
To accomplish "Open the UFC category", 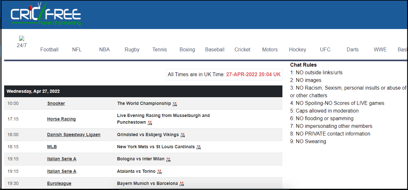I will pos(325,49).
